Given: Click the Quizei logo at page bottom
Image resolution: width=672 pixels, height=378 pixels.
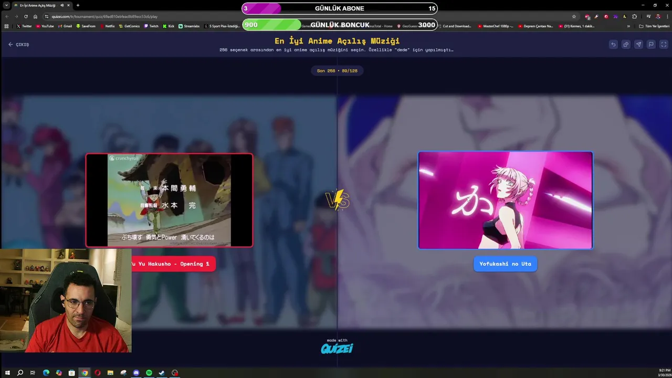Looking at the screenshot, I should [337, 348].
